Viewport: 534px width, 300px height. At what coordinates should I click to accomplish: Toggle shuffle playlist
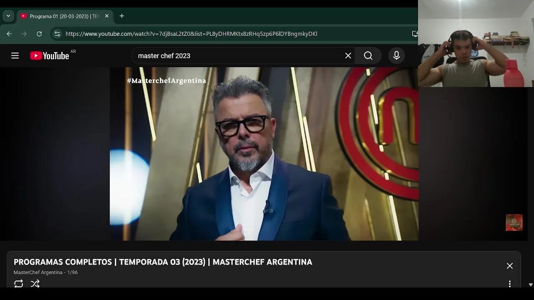pyautogui.click(x=35, y=284)
